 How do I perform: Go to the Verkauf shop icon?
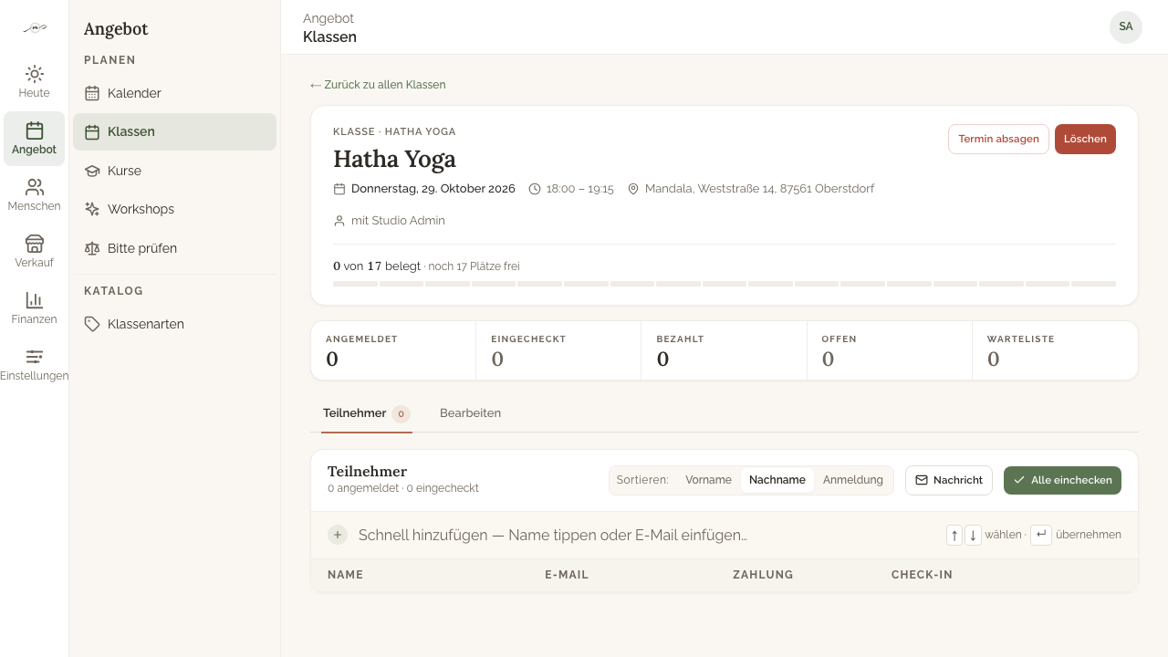(x=35, y=244)
